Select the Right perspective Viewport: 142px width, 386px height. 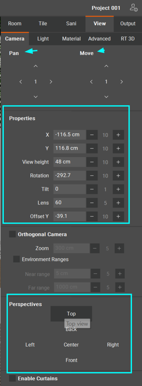[113, 345]
